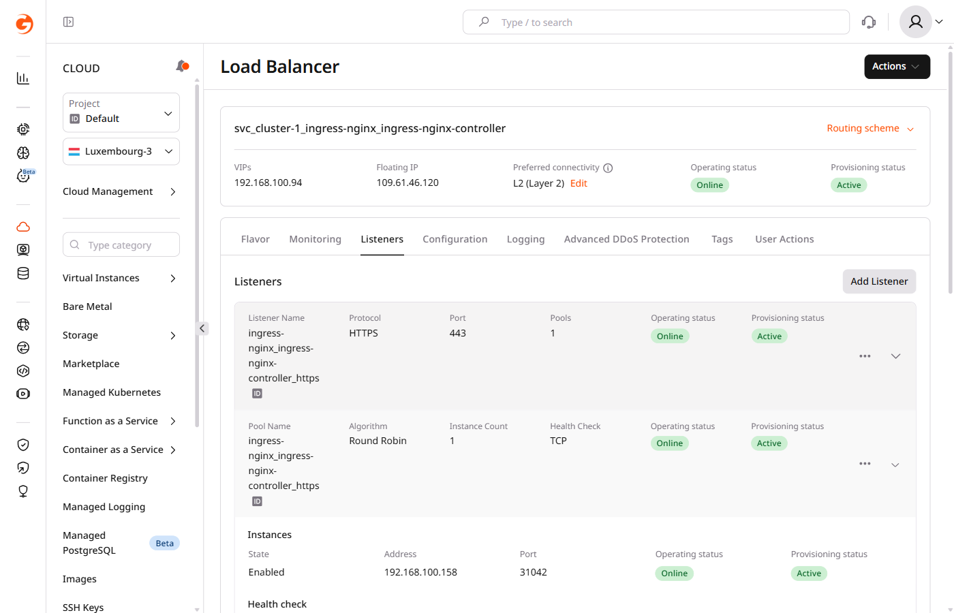Open the shield with arrow icon

[x=23, y=468]
